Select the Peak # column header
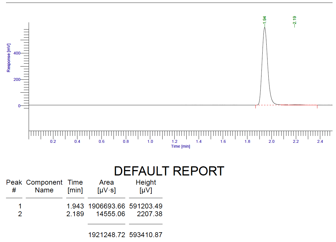Viewport: 336px width, 242px height. (14, 186)
